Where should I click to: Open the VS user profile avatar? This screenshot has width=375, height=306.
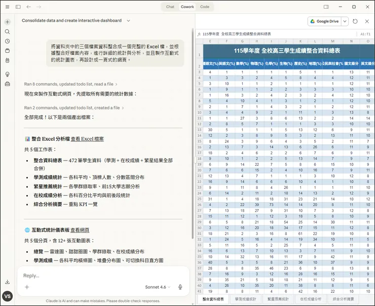tap(8, 296)
